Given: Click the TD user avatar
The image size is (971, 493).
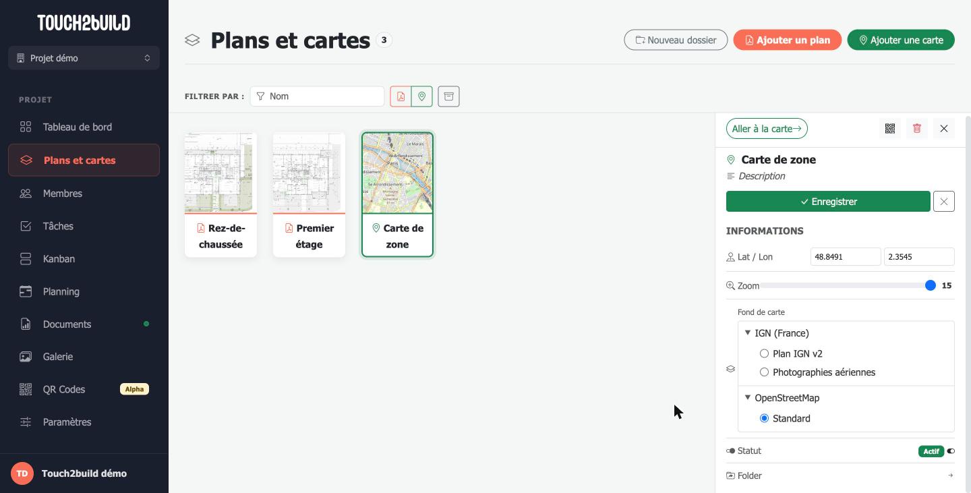Looking at the screenshot, I should tap(22, 473).
